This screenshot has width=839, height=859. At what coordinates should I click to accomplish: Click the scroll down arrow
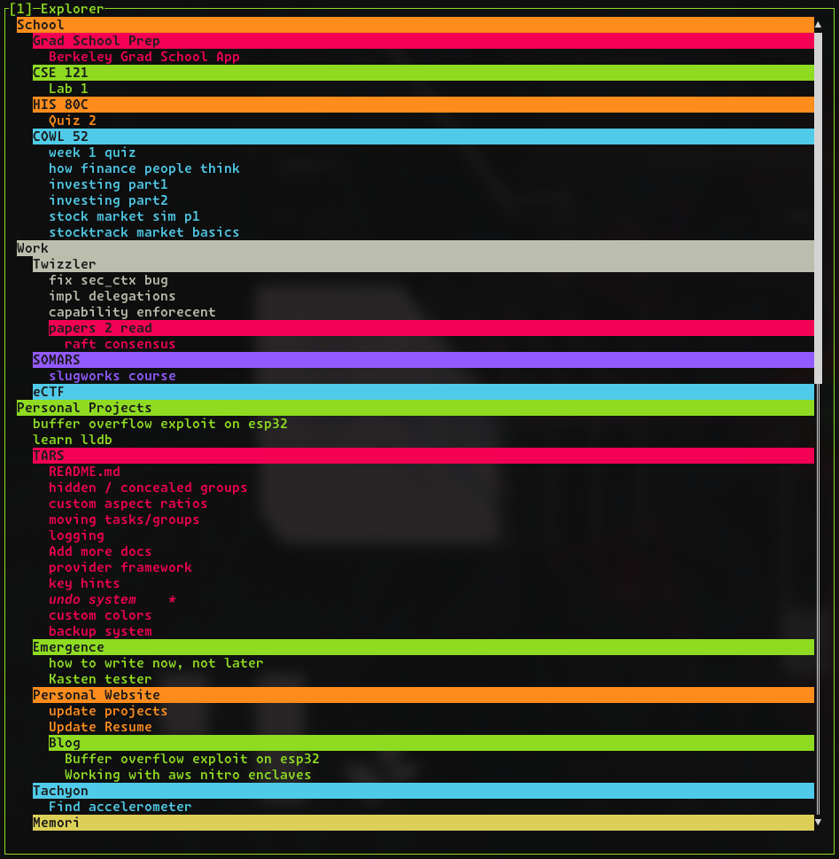tap(818, 823)
